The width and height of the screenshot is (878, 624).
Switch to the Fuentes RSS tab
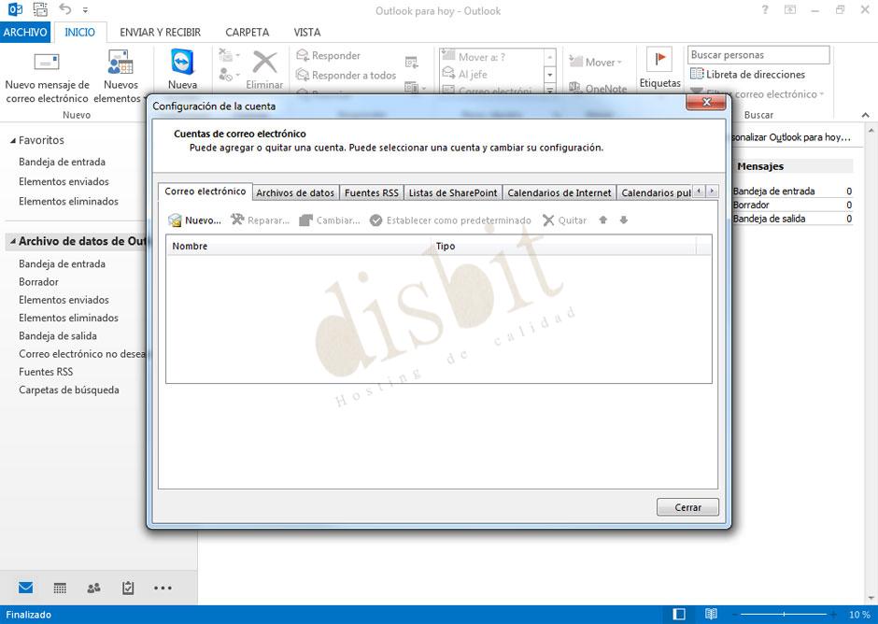(x=371, y=192)
